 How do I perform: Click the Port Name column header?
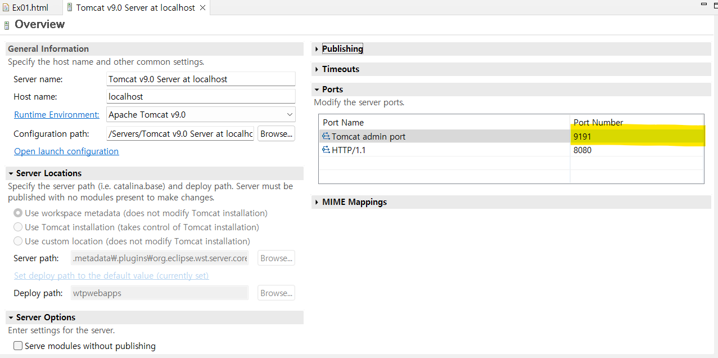point(444,122)
